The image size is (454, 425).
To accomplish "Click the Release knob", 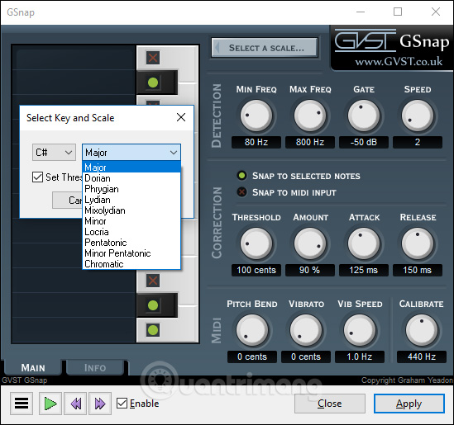I will pos(418,243).
